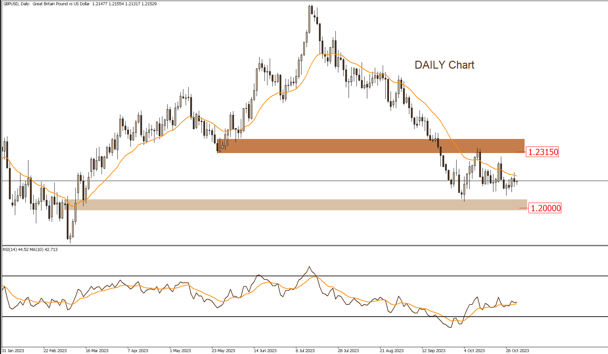The height and width of the screenshot is (354, 608).
Task: Click the 23 May 2023 date label
Action: 223,350
